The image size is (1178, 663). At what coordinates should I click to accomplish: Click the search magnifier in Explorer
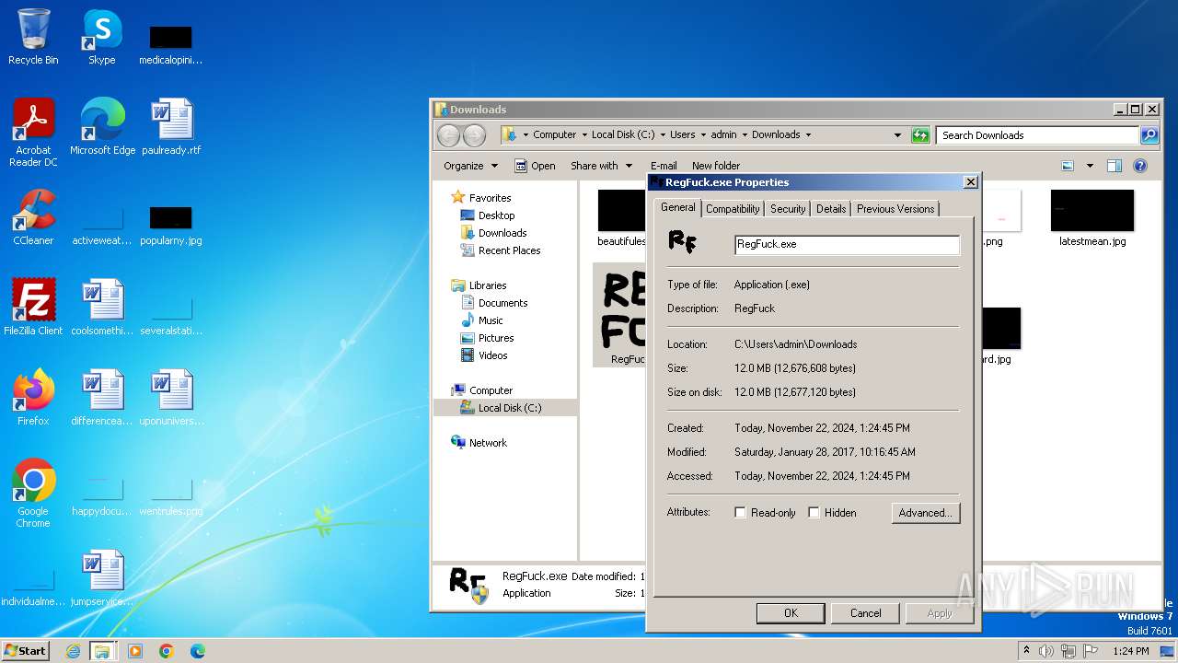(x=1149, y=135)
